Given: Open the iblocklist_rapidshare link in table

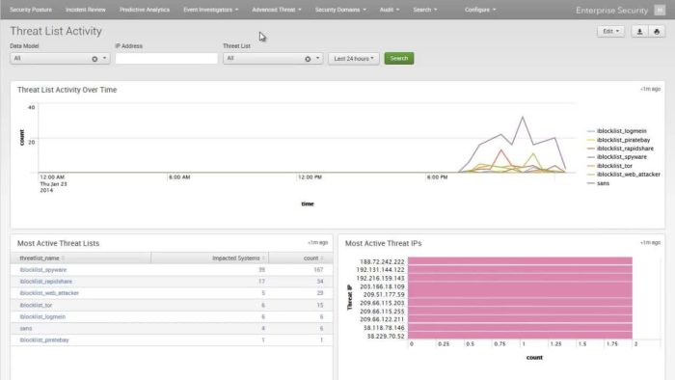Looking at the screenshot, I should 45,282.
